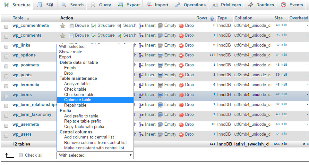Open the Privileges tab
The image size is (309, 165).
point(227,5)
